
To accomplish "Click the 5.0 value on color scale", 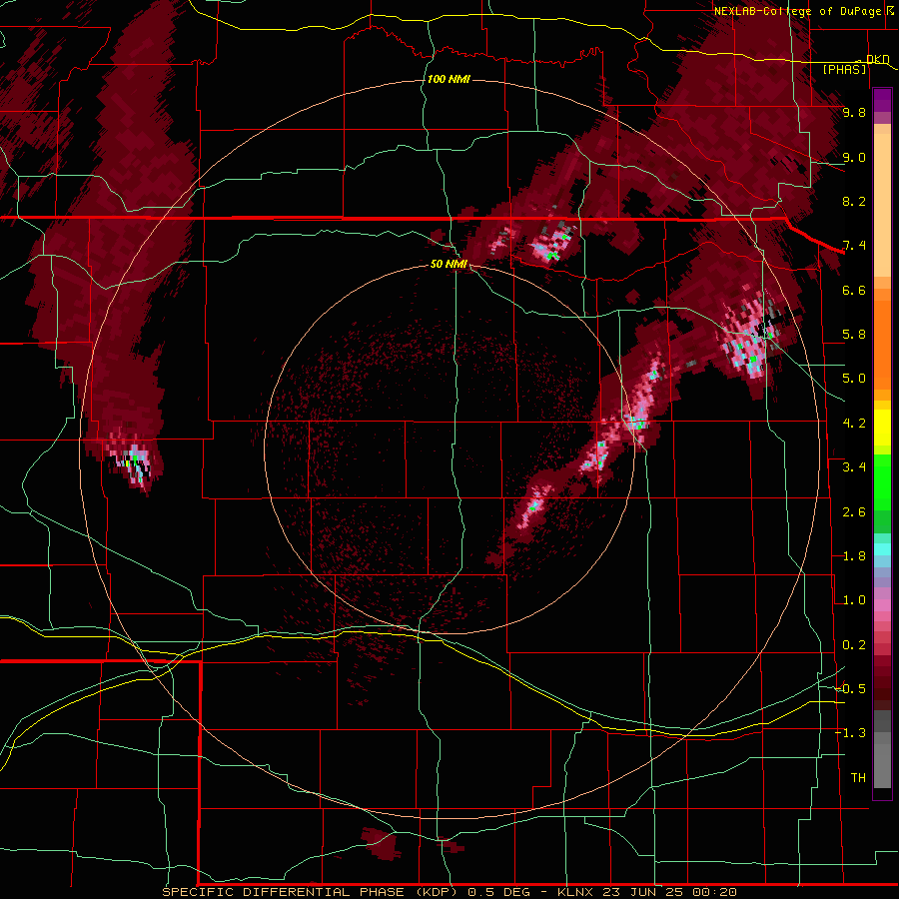I will tap(854, 379).
